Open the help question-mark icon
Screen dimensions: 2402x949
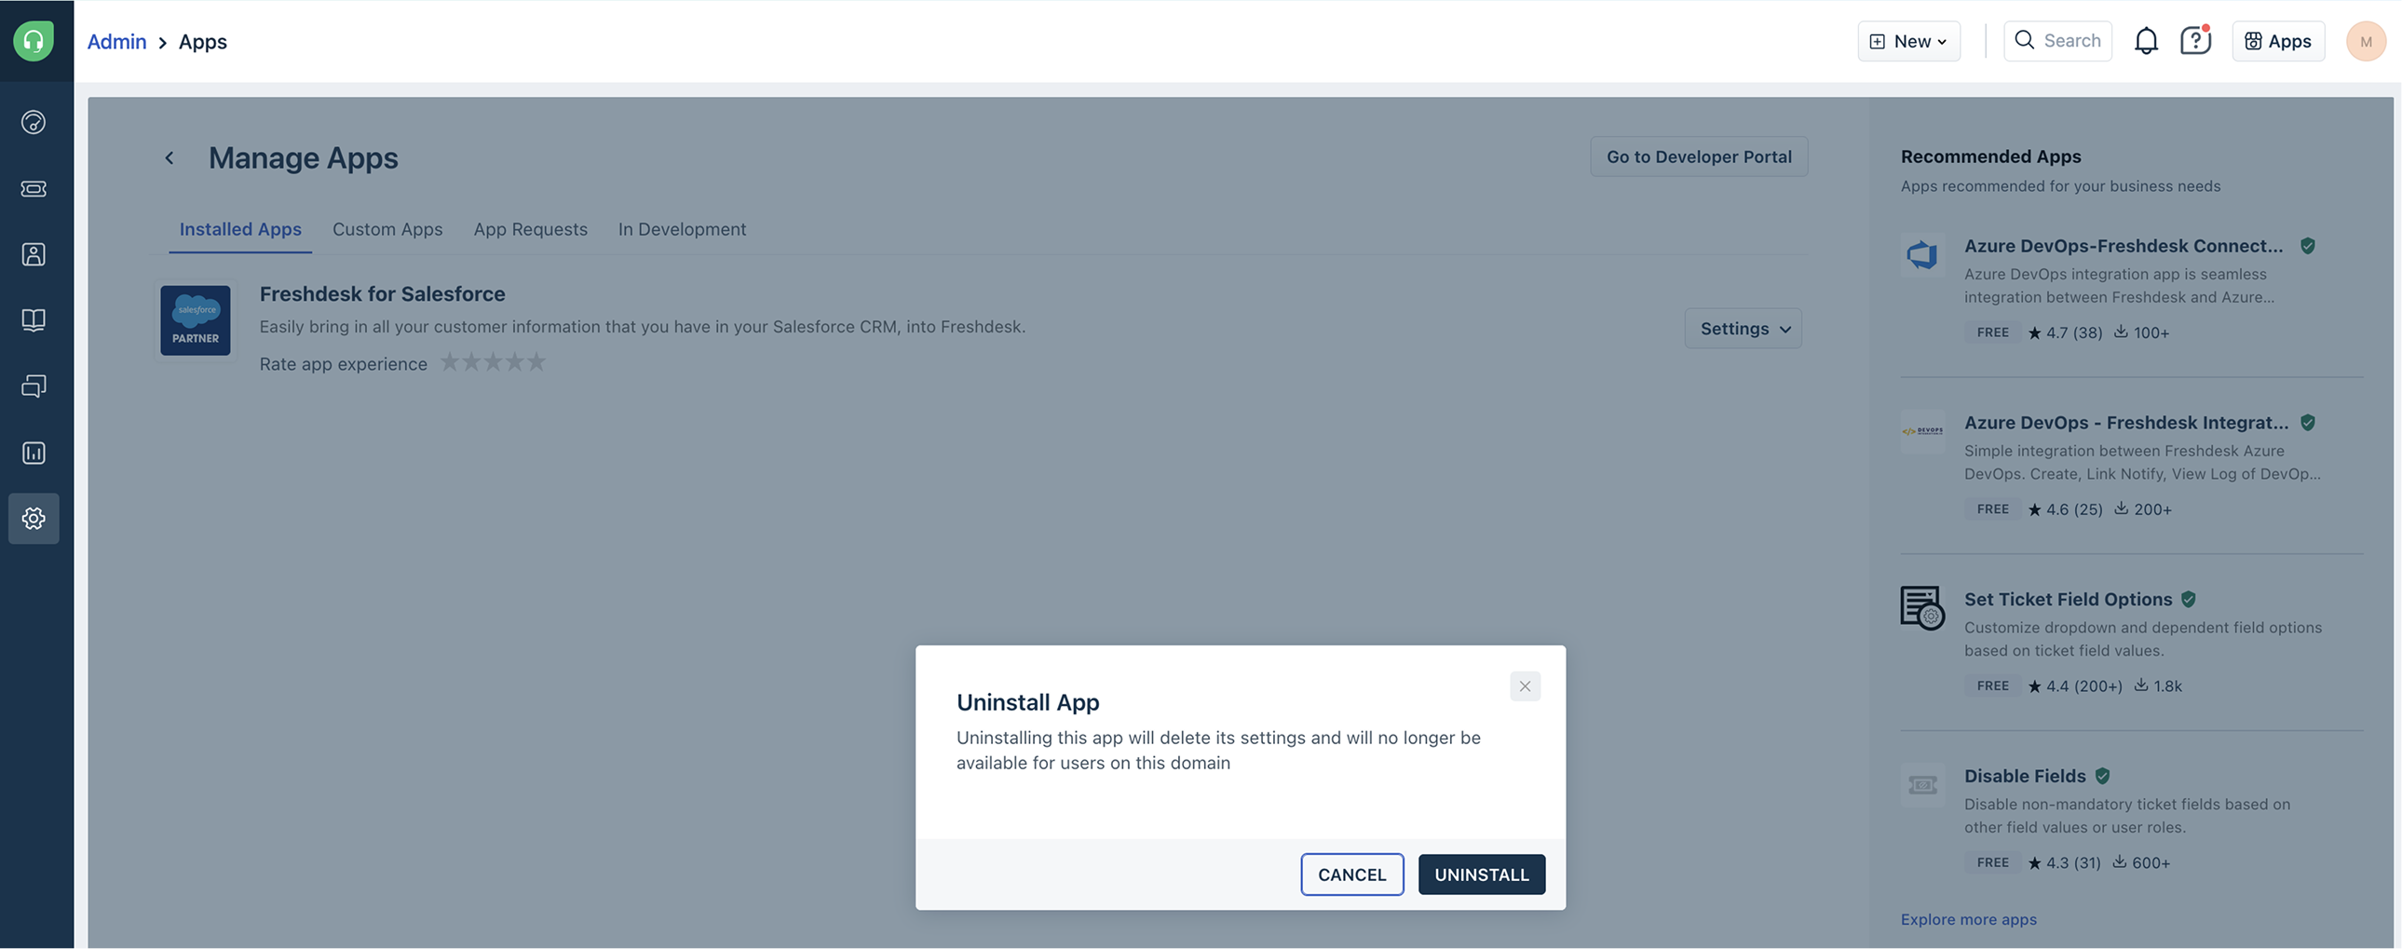[2195, 41]
